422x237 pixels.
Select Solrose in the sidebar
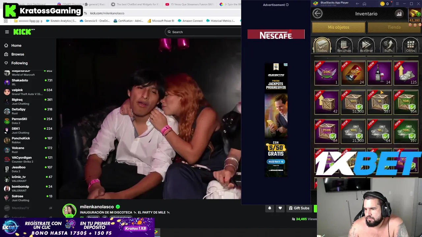(28, 198)
